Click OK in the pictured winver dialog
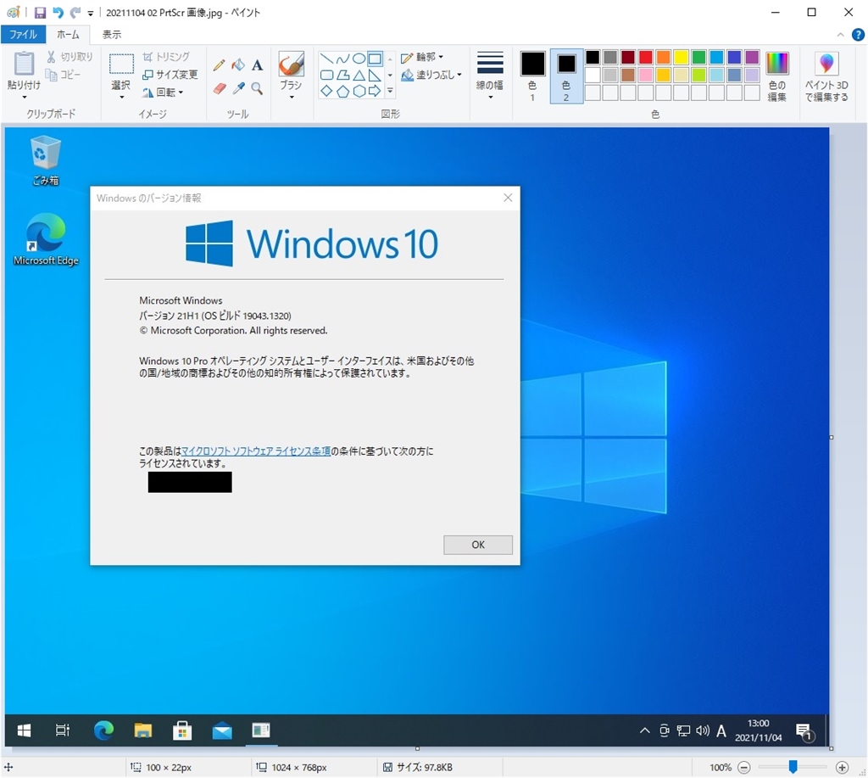The height and width of the screenshot is (778, 868). 478,544
